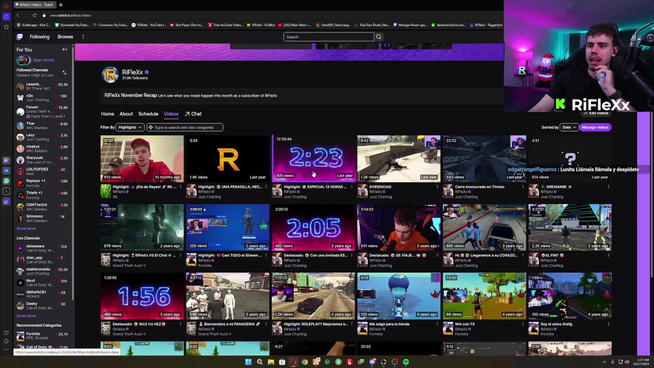Open X (Twitter) in the Opera sidebar
654x368 pixels.
tap(6, 191)
